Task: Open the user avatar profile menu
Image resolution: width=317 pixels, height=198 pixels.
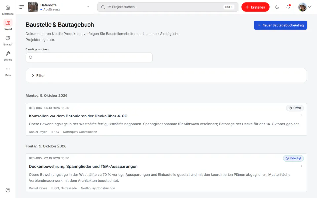Action: coord(302,7)
